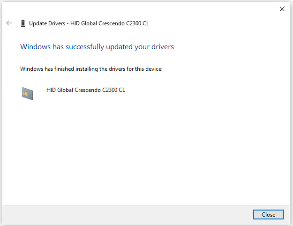Click the window title "Update Drivers - HID Global Crescendo C2300 CL"

tap(89, 23)
